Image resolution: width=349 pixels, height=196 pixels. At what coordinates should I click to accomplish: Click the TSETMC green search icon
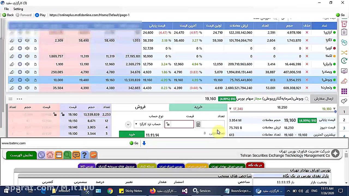pos(67,155)
